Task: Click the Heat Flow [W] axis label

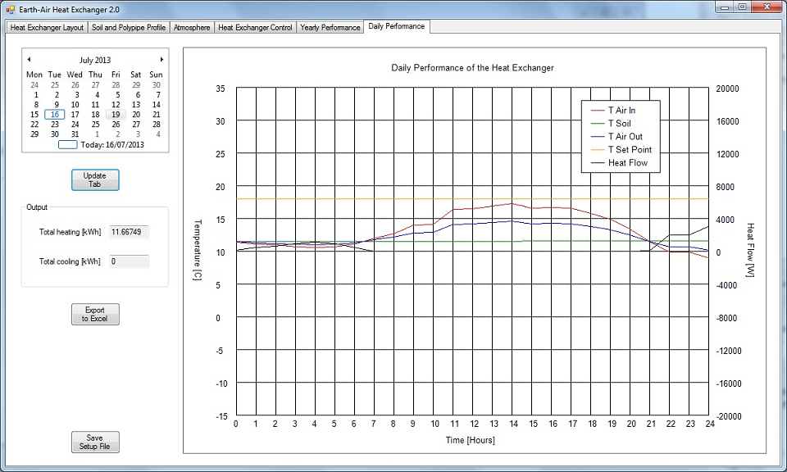Action: tap(750, 250)
